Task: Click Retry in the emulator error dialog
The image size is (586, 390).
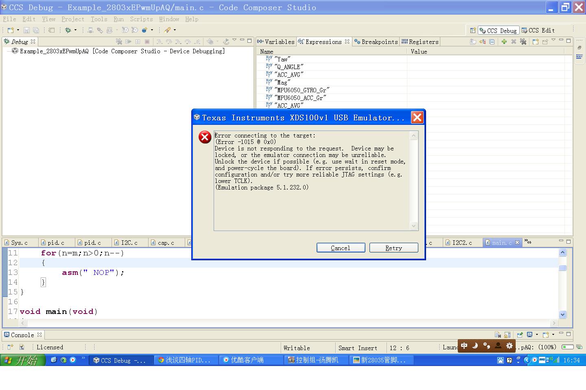Action: tap(394, 248)
